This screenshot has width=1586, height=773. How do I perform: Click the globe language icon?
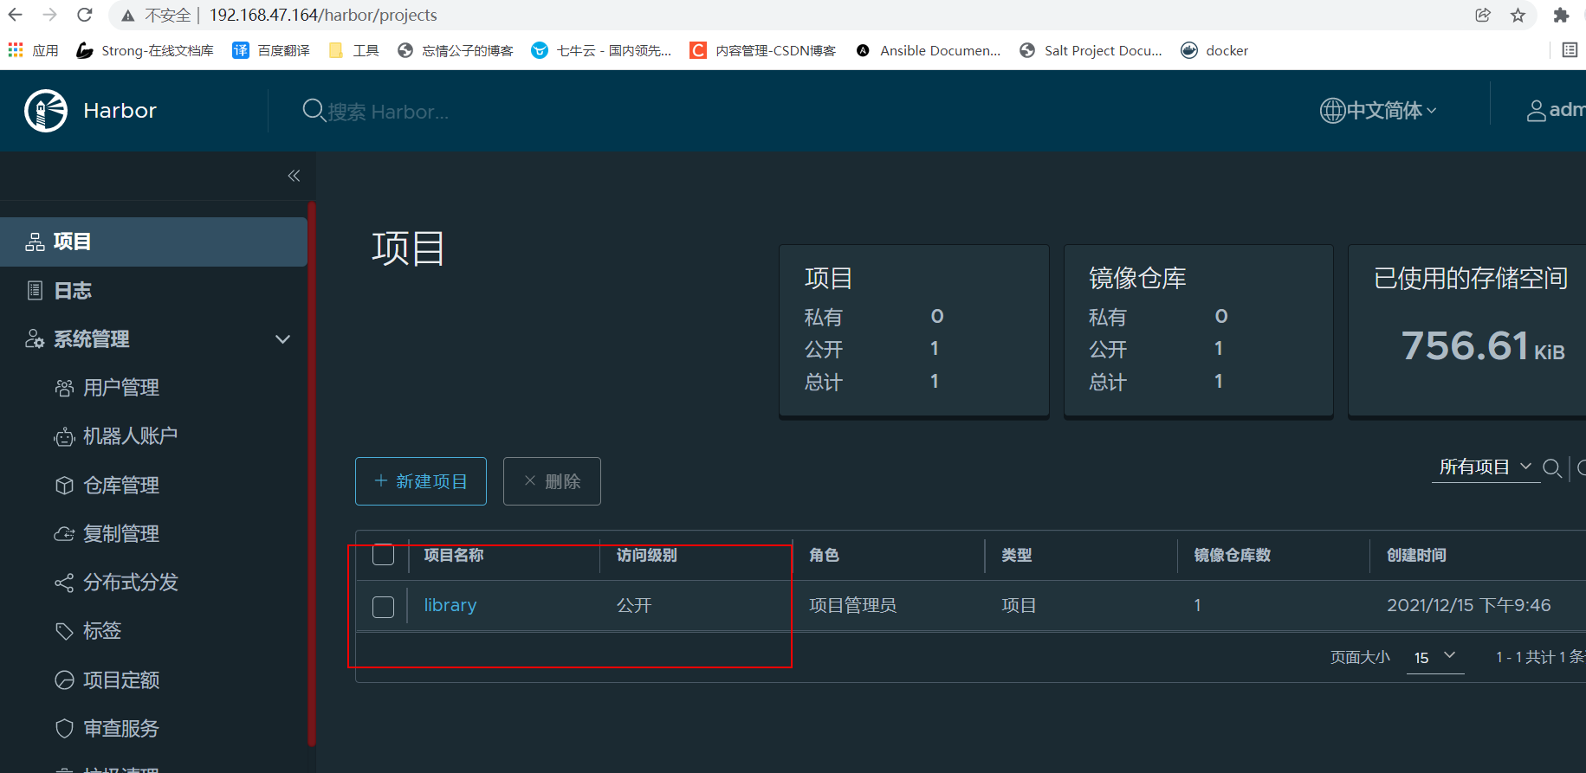1332,111
